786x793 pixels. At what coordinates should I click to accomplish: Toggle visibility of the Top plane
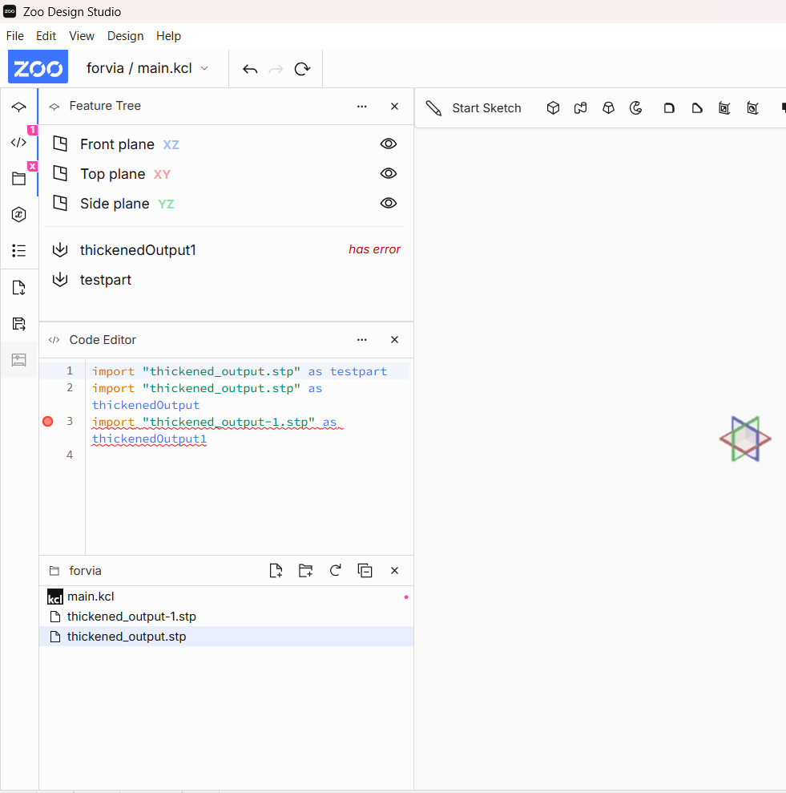click(x=389, y=174)
